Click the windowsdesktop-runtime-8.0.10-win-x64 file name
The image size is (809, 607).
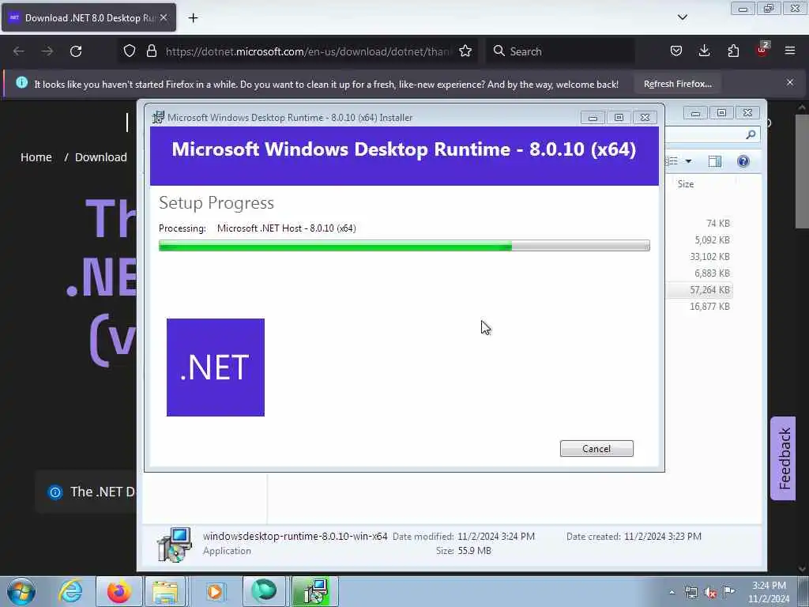295,537
